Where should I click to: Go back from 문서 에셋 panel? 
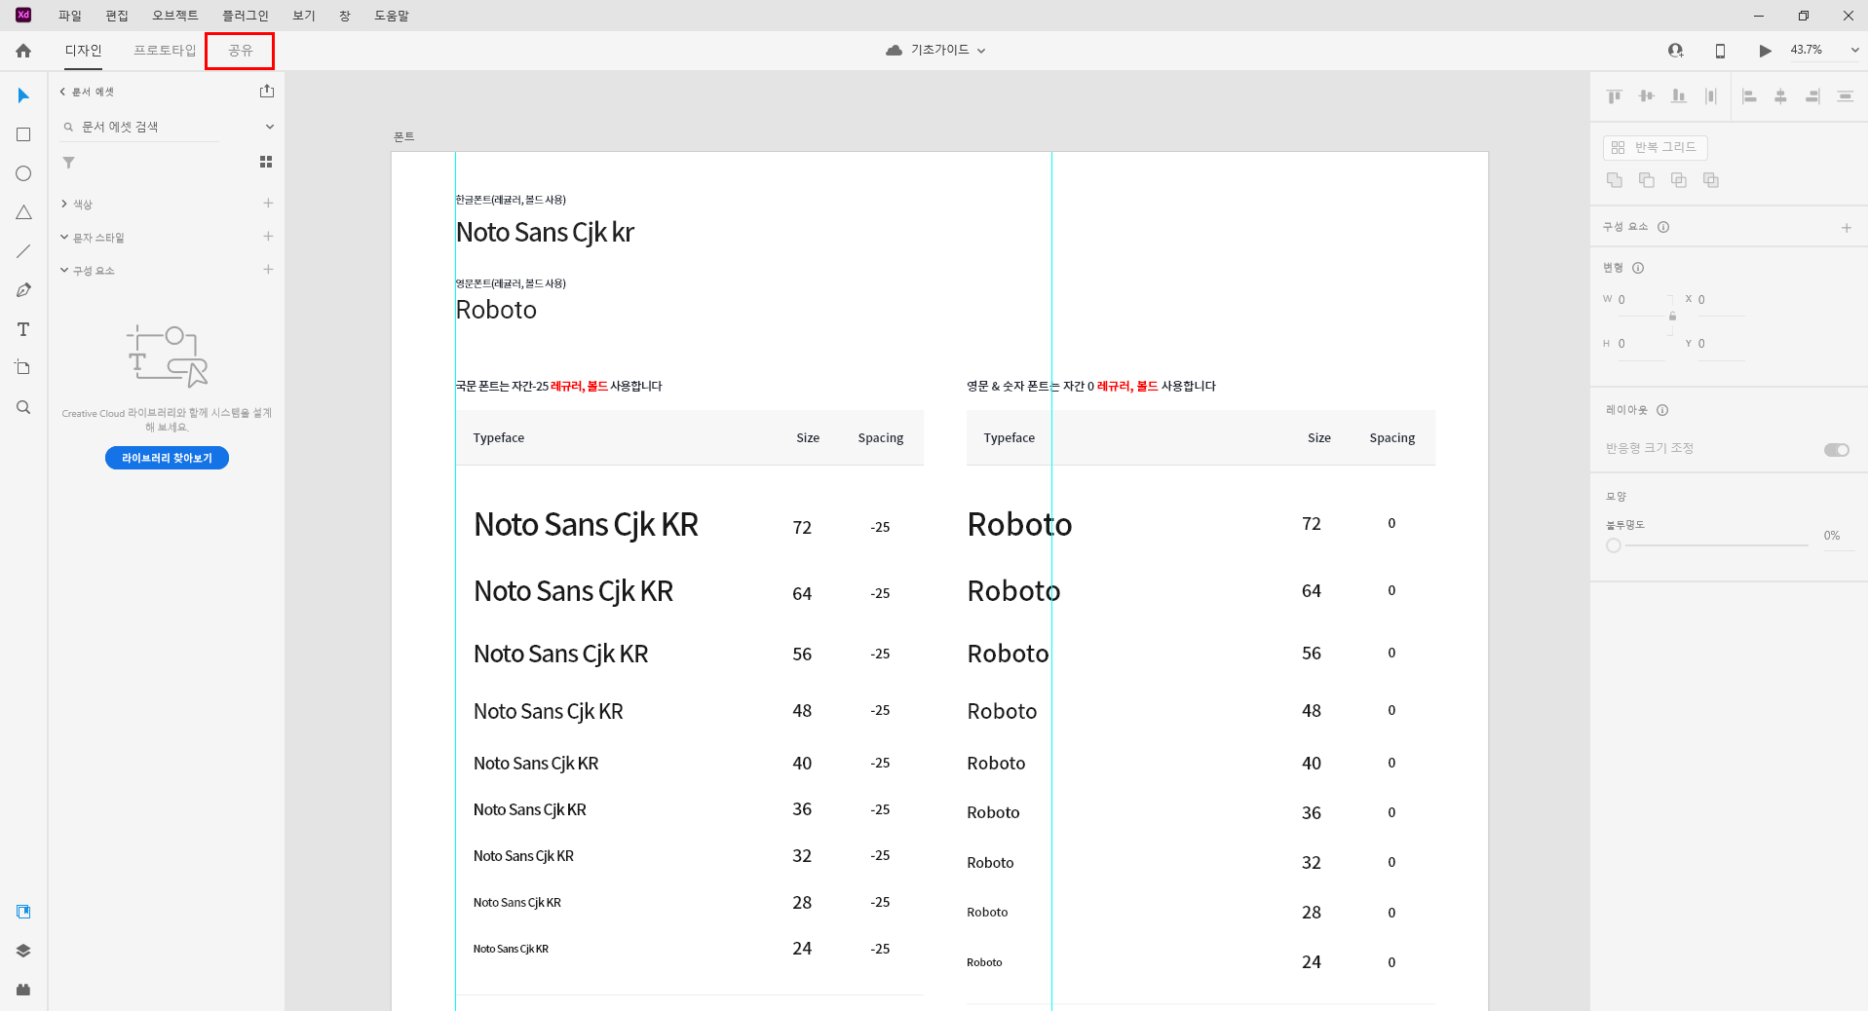click(62, 92)
